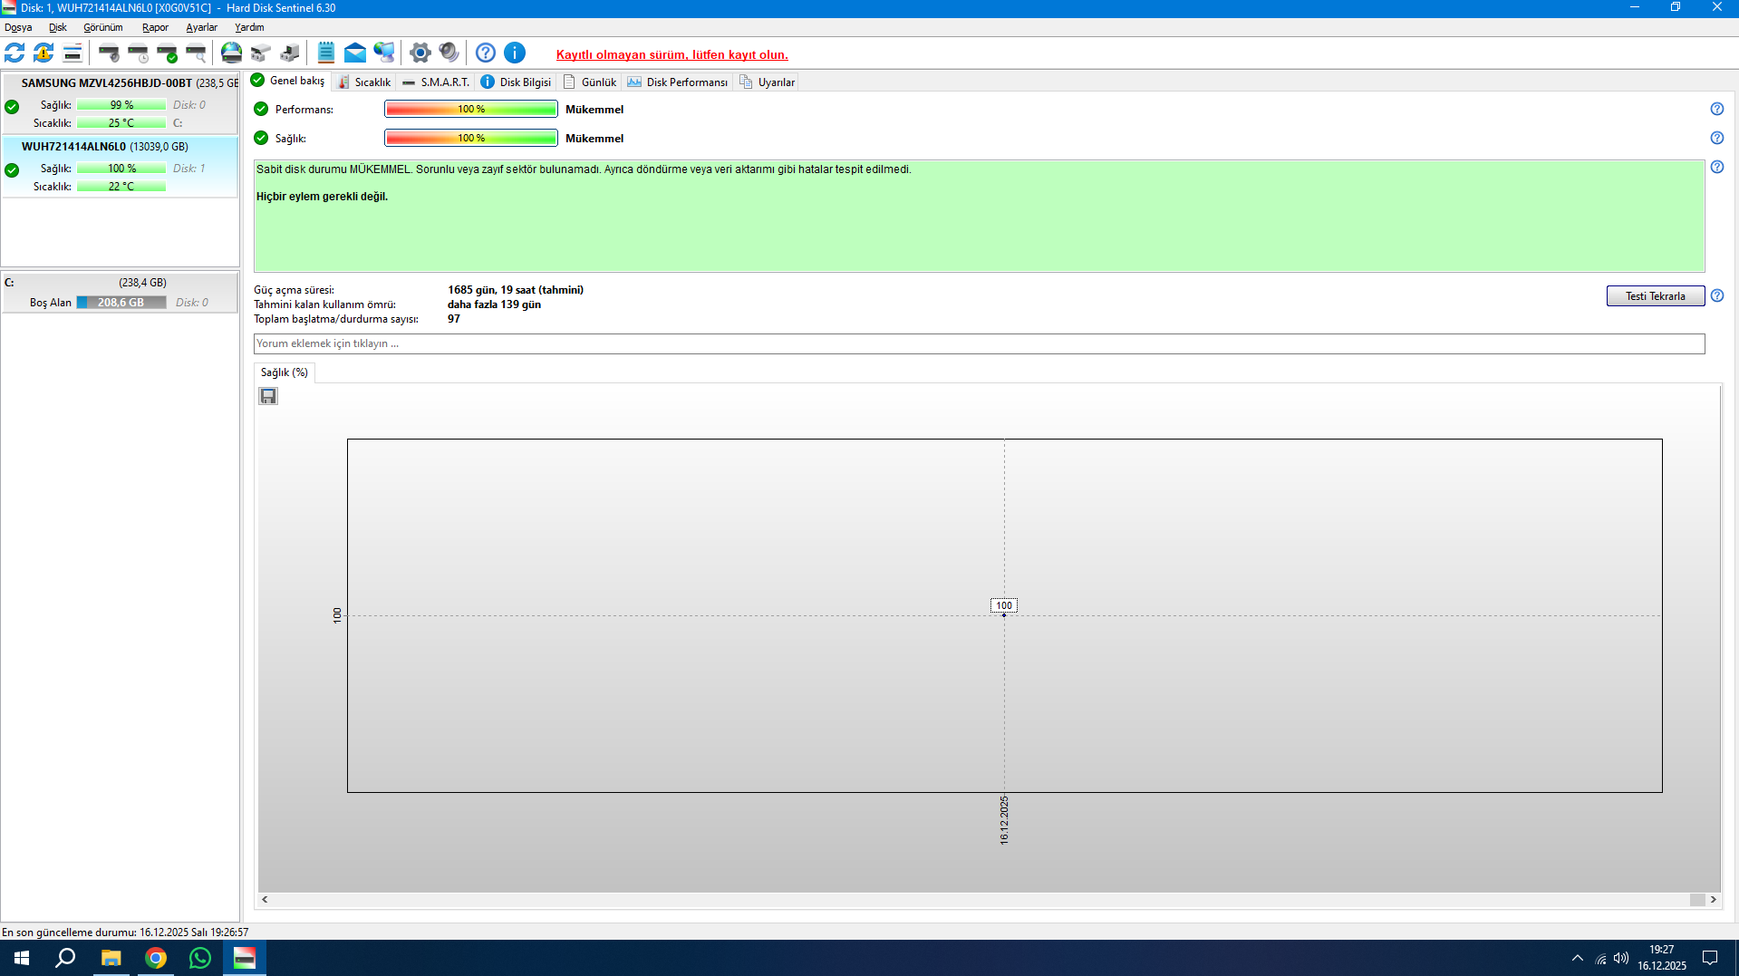Open File Explorer from the taskbar

[x=111, y=958]
